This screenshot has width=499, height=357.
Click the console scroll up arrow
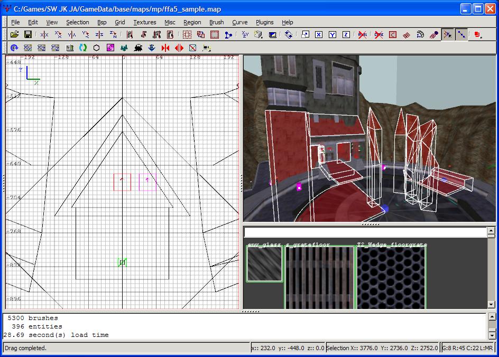click(x=492, y=317)
